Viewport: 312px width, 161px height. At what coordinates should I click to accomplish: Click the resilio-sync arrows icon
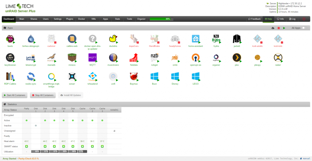tap(31, 76)
